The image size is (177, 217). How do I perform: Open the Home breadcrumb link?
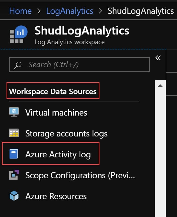20,11
